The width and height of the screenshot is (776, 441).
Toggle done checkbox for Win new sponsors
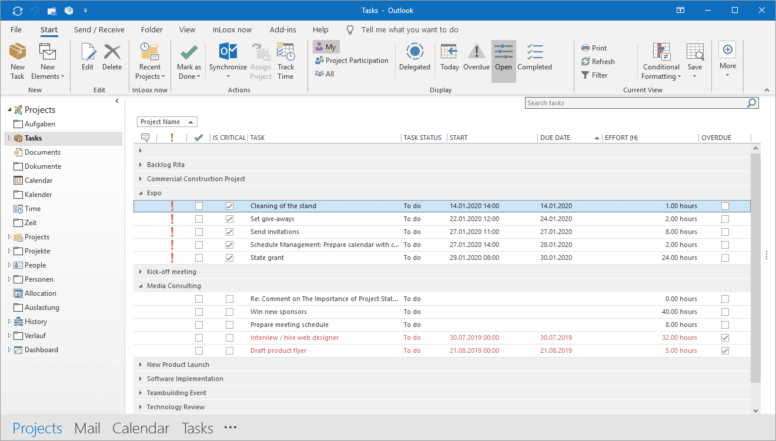[x=199, y=312]
